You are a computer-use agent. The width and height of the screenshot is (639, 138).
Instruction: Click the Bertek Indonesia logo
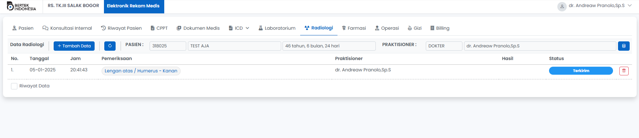point(21,6)
